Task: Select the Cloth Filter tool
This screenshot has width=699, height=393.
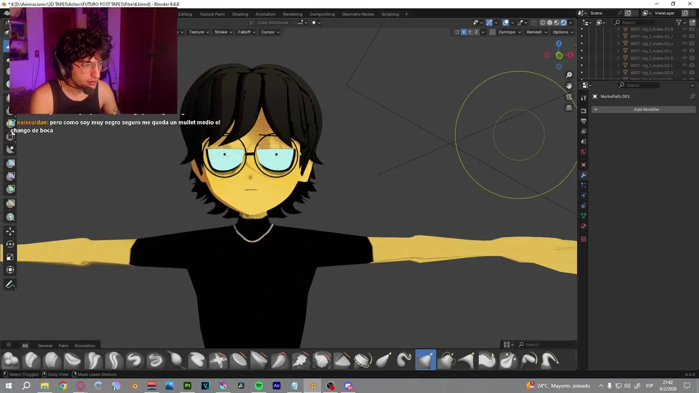Action: coord(10,176)
